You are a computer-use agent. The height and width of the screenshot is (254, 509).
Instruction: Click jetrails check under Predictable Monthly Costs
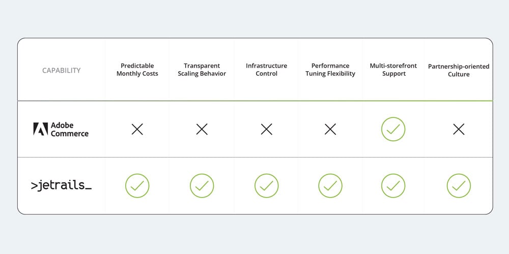coord(137,186)
